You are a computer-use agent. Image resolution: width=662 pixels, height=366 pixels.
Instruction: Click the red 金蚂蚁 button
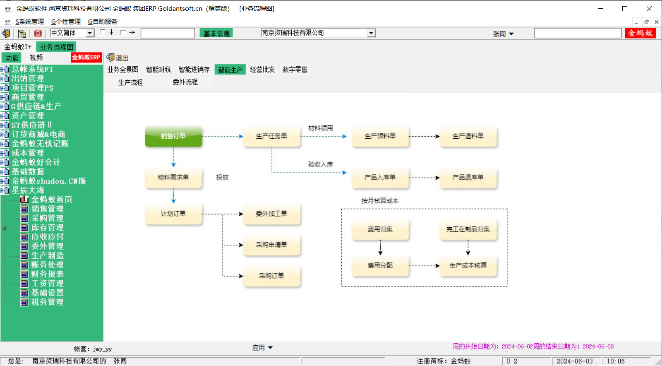pyautogui.click(x=640, y=33)
